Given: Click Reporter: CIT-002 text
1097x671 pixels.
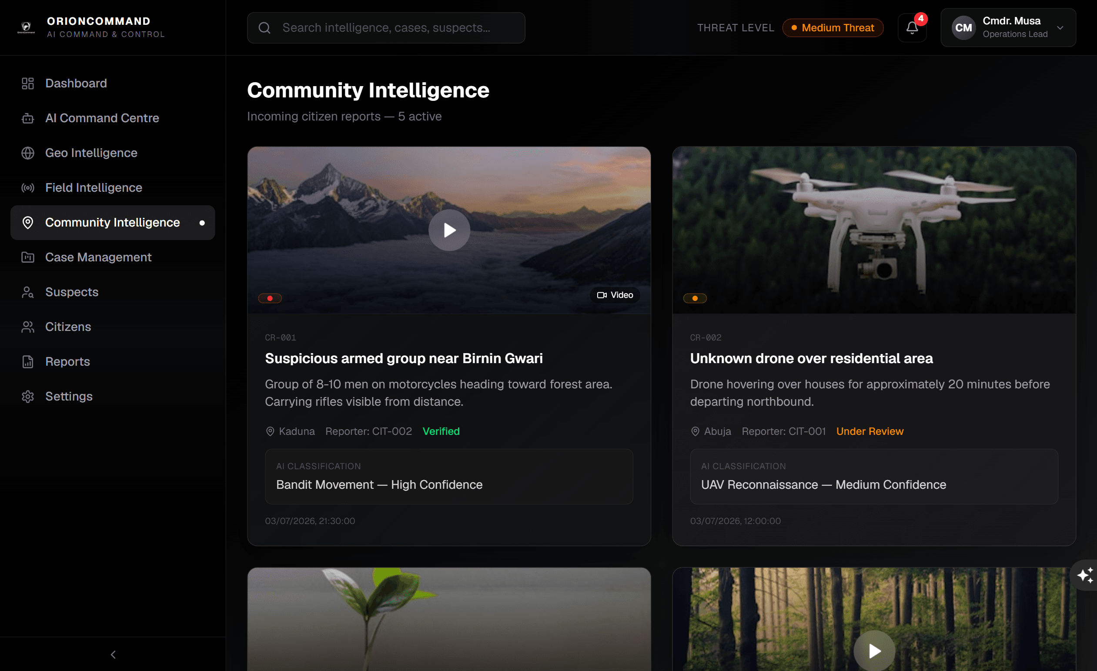Looking at the screenshot, I should tap(368, 431).
